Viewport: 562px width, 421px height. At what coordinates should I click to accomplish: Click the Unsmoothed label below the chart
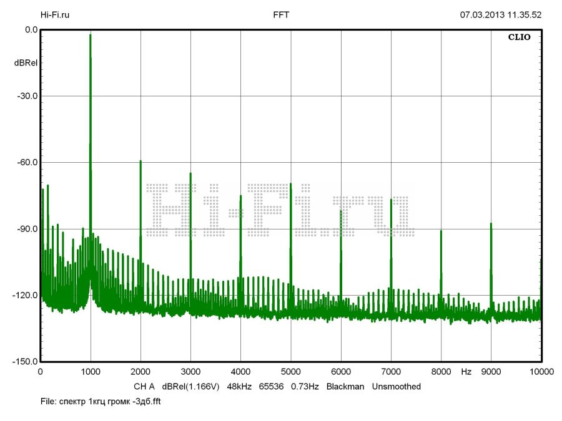pos(397,387)
